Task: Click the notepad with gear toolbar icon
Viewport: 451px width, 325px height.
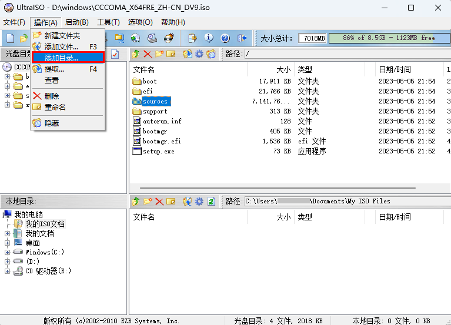Action: pos(192,38)
